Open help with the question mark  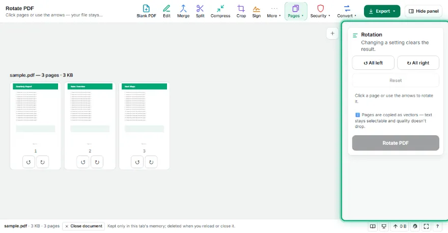click(x=437, y=226)
